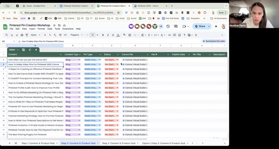Open the File menu
This screenshot has height=149, width=279.
click(x=11, y=29)
